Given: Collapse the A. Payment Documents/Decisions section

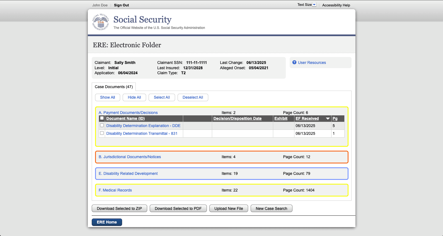Looking at the screenshot, I should (x=128, y=113).
